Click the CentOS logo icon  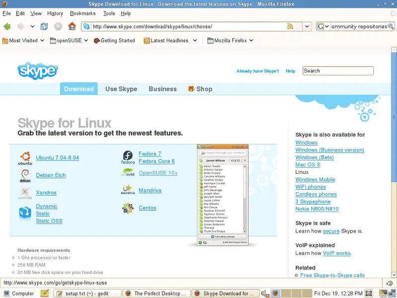click(x=128, y=208)
